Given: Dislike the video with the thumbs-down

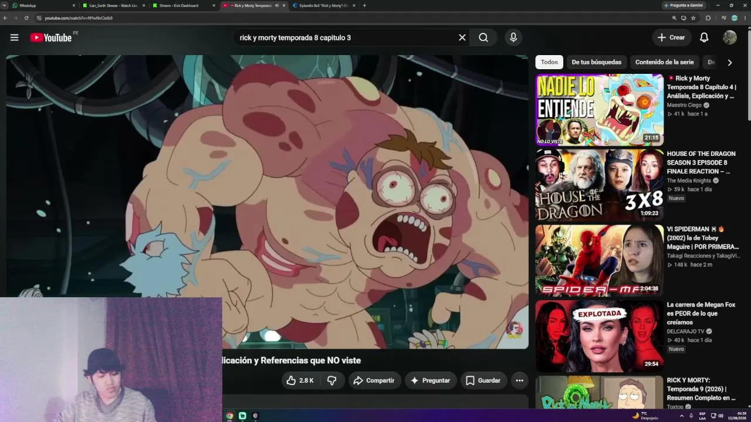Looking at the screenshot, I should [x=332, y=380].
